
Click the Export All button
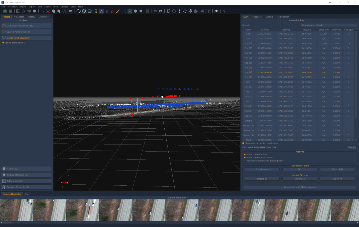tap(337, 179)
